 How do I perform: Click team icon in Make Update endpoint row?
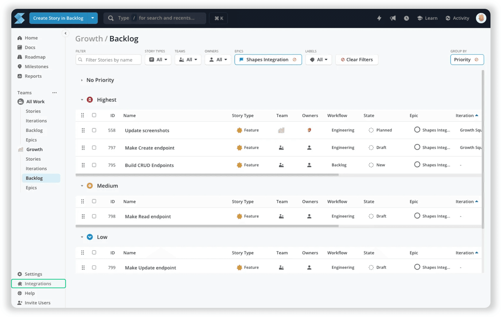(281, 268)
